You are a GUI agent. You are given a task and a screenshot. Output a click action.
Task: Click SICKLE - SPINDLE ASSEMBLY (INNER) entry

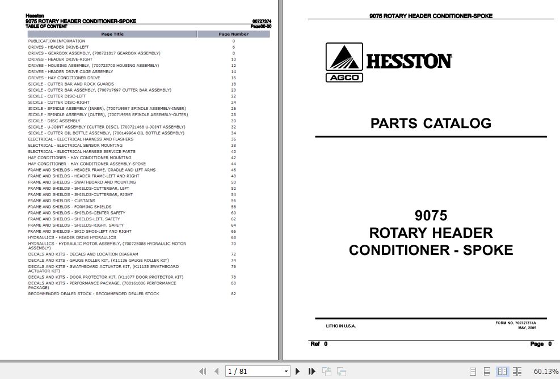107,108
